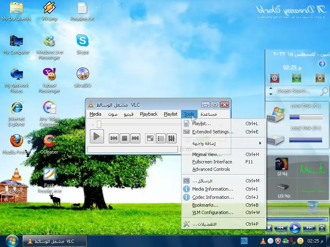This screenshot has height=247, width=330.
Task: Select Readme.txt file icon
Action: 82,12
